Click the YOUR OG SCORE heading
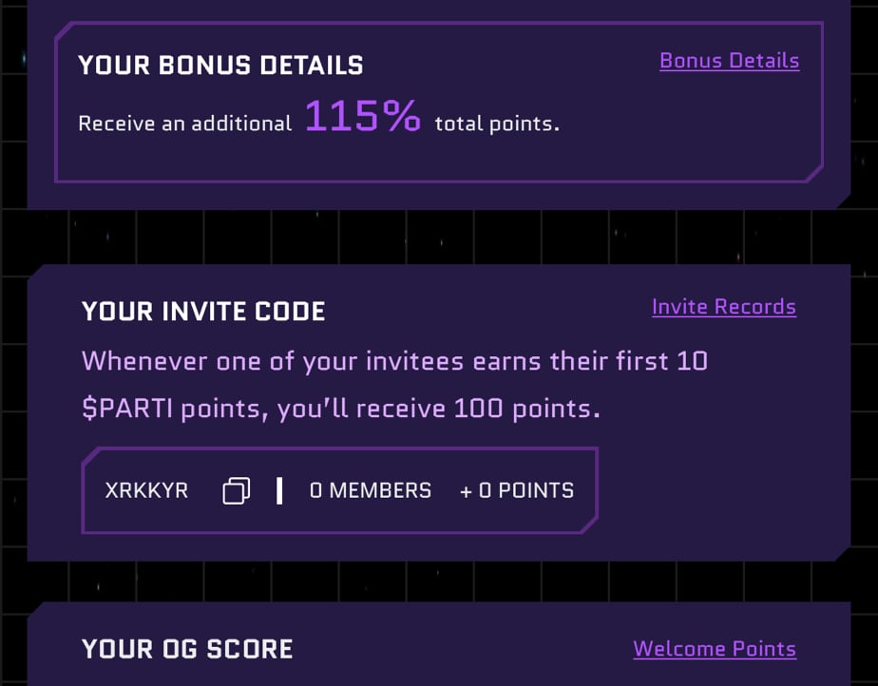Screen dimensions: 878x686 point(187,649)
